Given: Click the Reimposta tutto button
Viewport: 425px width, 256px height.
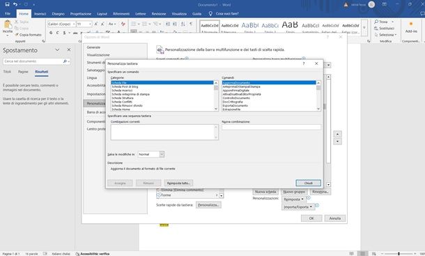Looking at the screenshot, I should tap(178, 183).
